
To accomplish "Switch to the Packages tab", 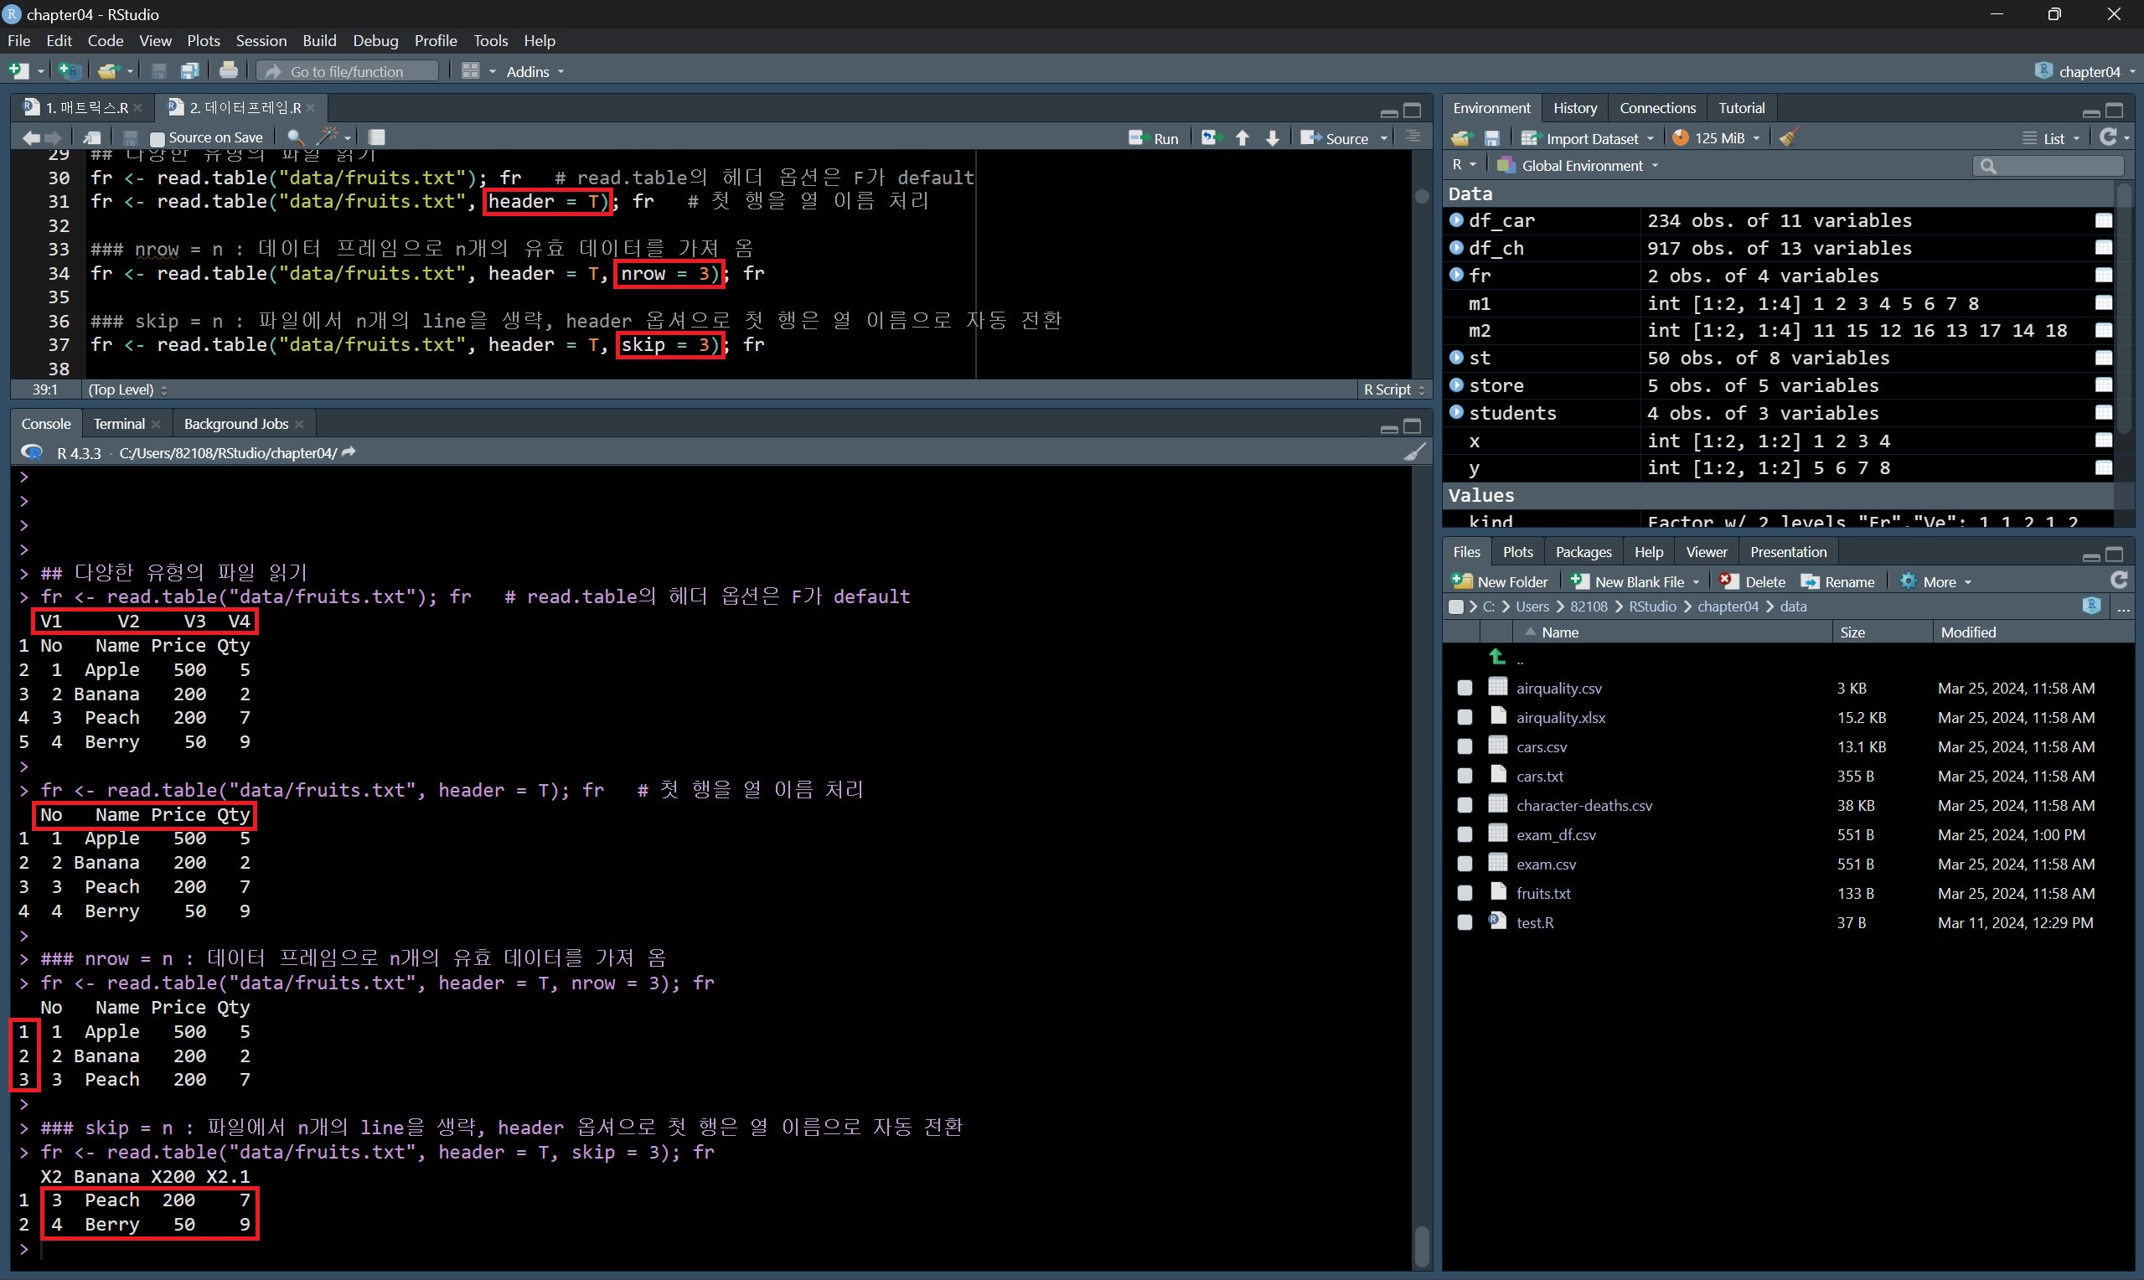I will click(1583, 552).
